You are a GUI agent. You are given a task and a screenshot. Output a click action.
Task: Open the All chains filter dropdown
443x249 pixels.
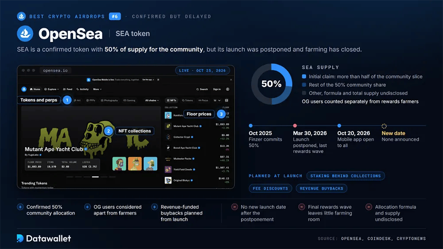tap(152, 100)
